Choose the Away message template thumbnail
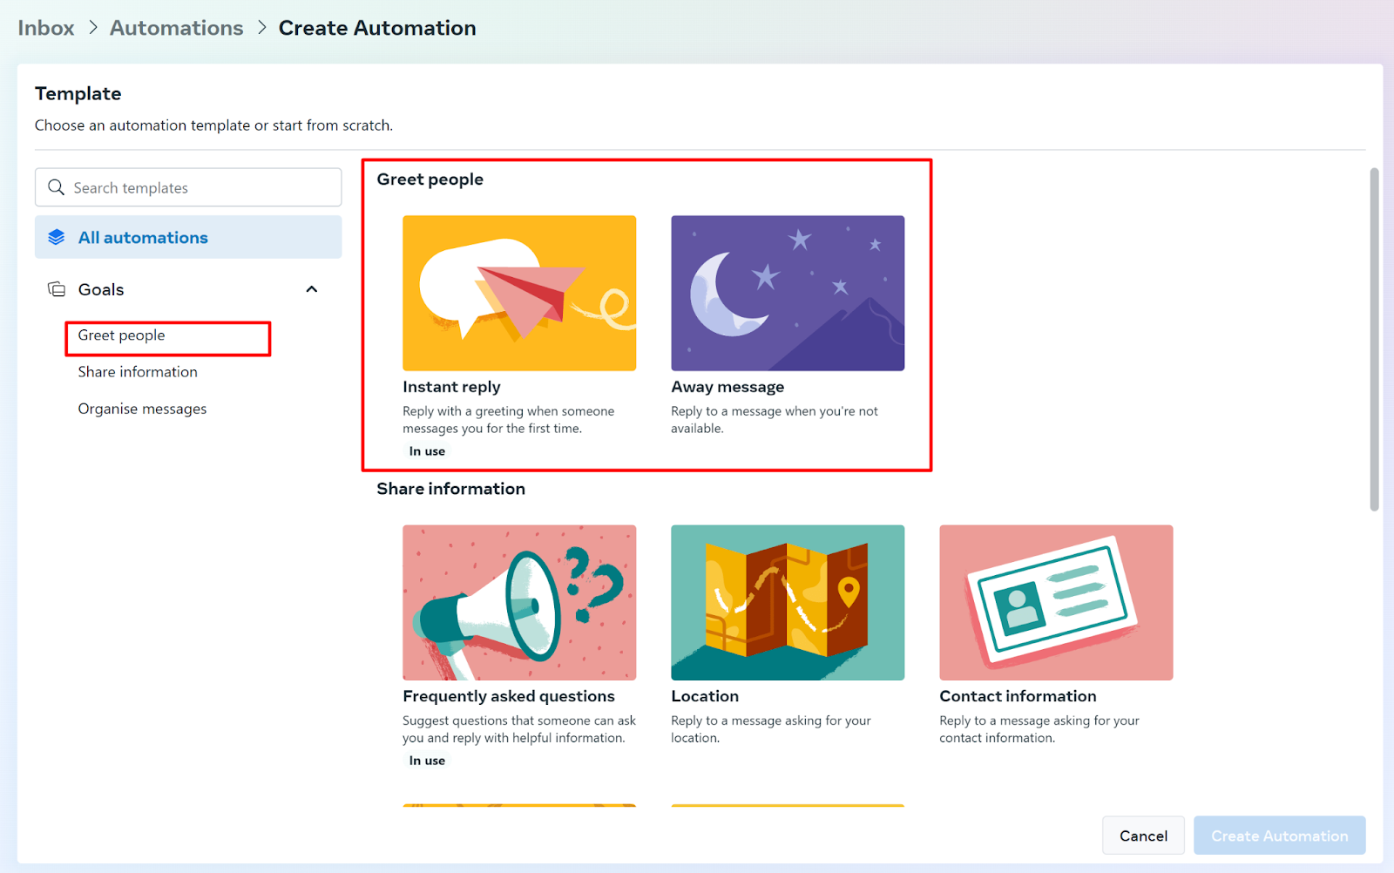The width and height of the screenshot is (1394, 873). click(x=788, y=293)
